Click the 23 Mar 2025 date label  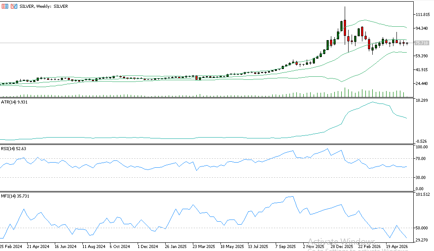pyautogui.click(x=204, y=246)
